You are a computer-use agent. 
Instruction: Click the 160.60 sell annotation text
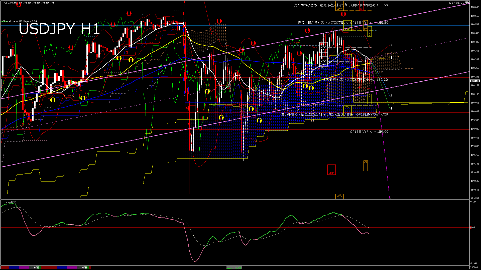[341, 5]
